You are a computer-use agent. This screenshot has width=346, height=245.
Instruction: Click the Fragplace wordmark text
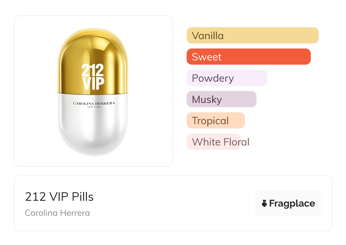pos(292,203)
